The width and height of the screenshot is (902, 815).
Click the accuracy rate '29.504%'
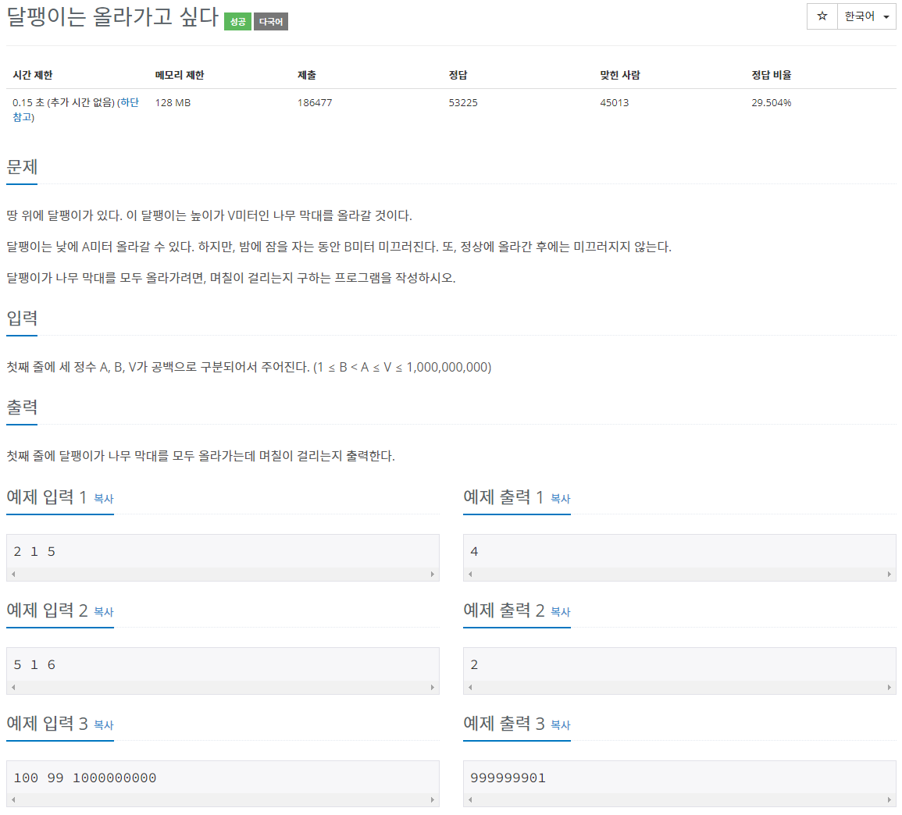pyautogui.click(x=772, y=102)
